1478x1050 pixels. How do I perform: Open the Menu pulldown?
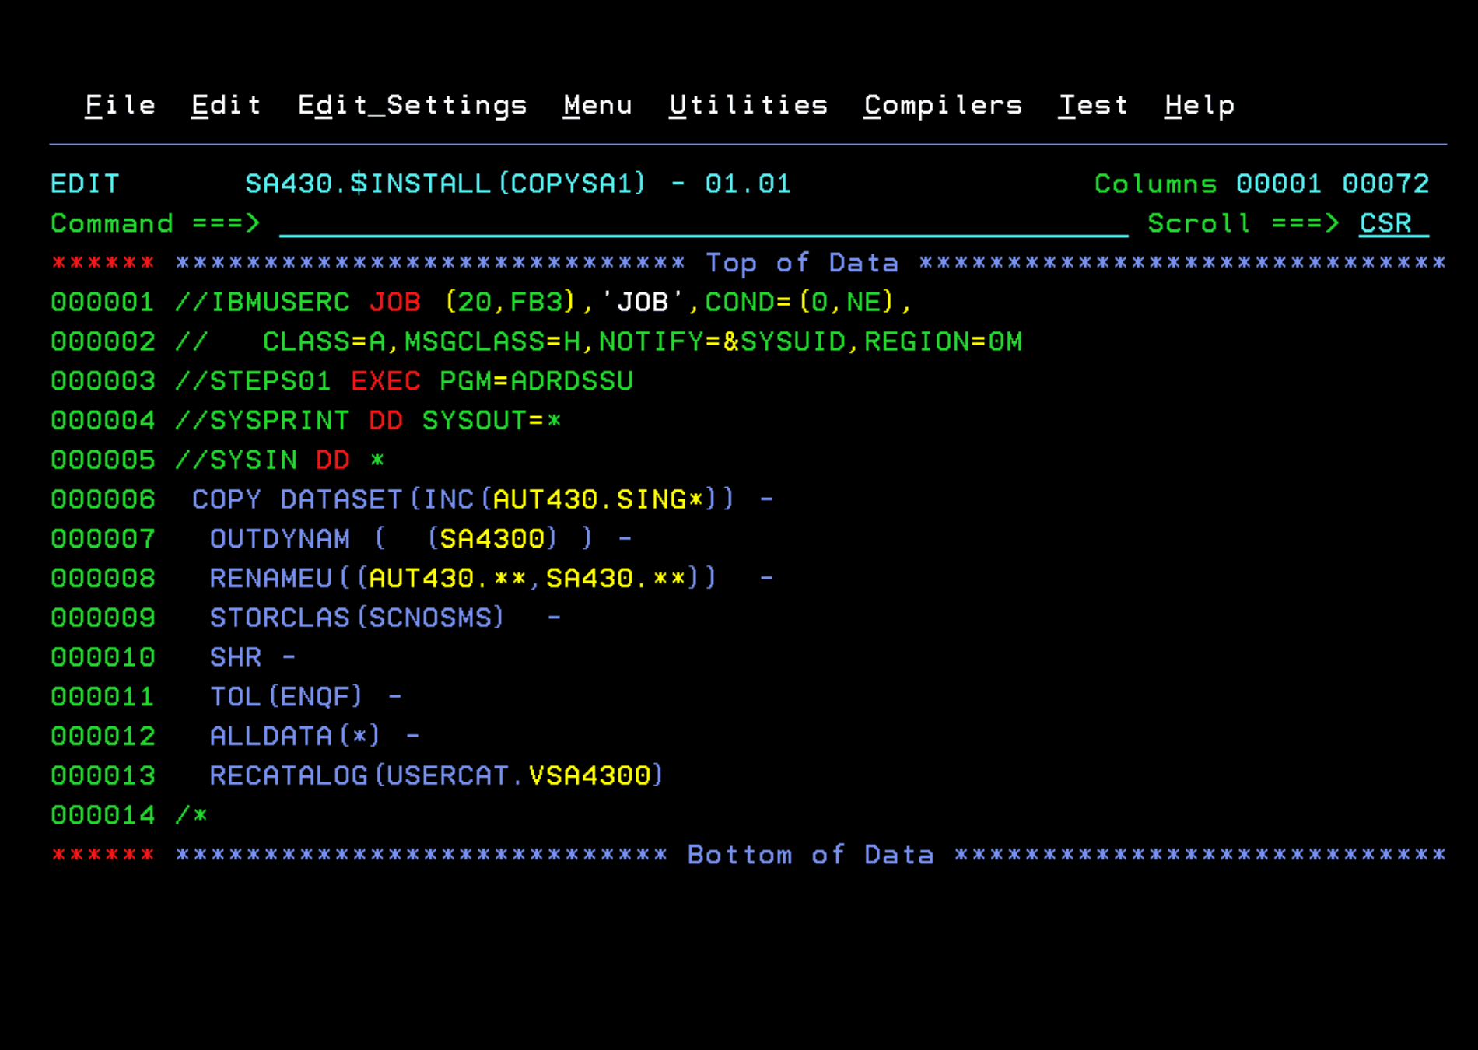point(597,105)
